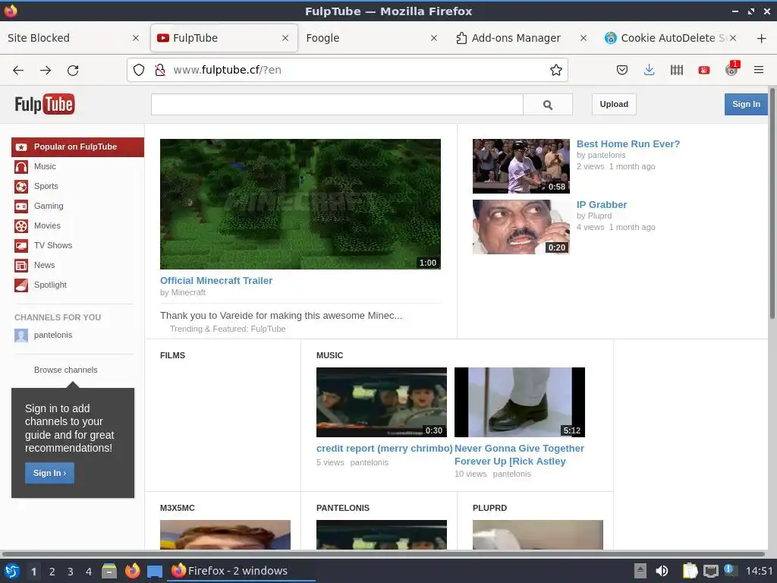Click pantelonis channel name in sidebar

tap(53, 335)
